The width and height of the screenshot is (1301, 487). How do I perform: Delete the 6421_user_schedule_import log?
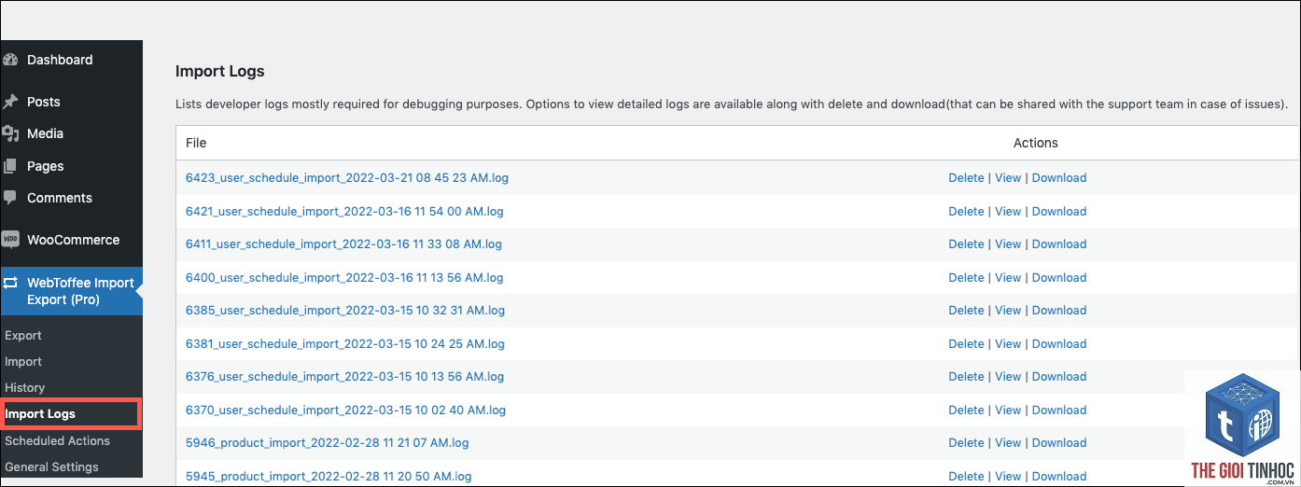pos(966,211)
